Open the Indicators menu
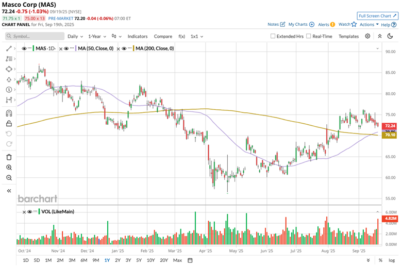 pyautogui.click(x=138, y=37)
